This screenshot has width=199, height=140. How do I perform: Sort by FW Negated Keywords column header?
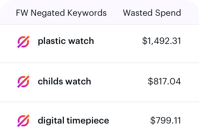pyautogui.click(x=61, y=13)
